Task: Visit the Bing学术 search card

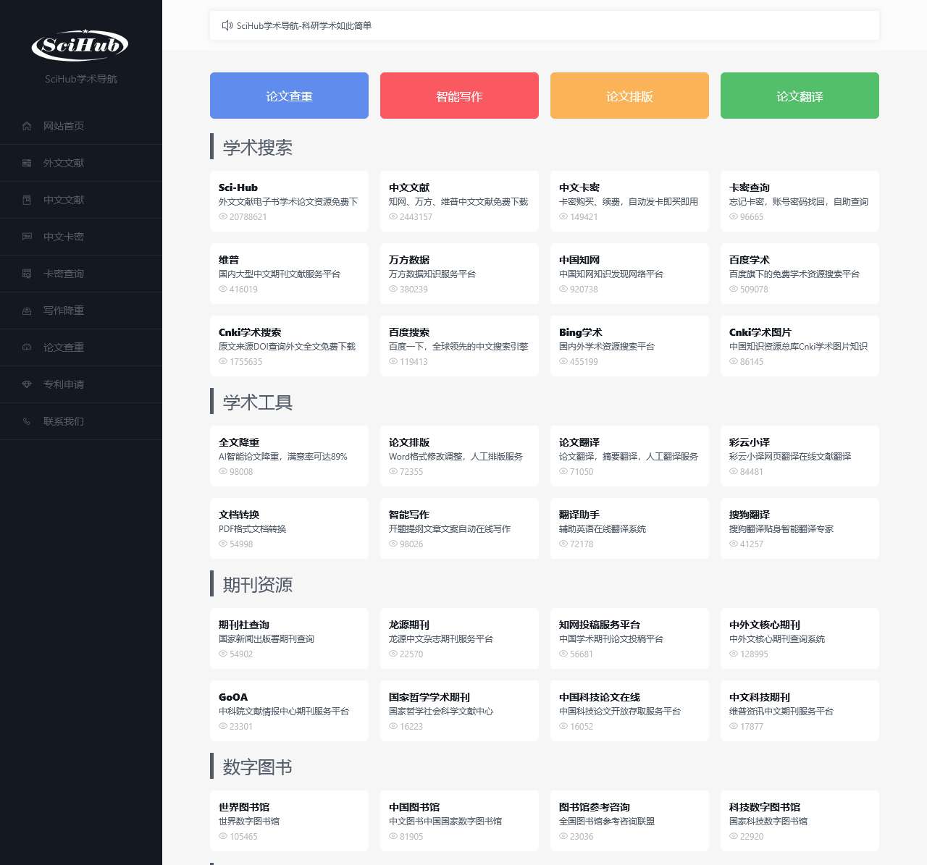Action: pos(629,346)
